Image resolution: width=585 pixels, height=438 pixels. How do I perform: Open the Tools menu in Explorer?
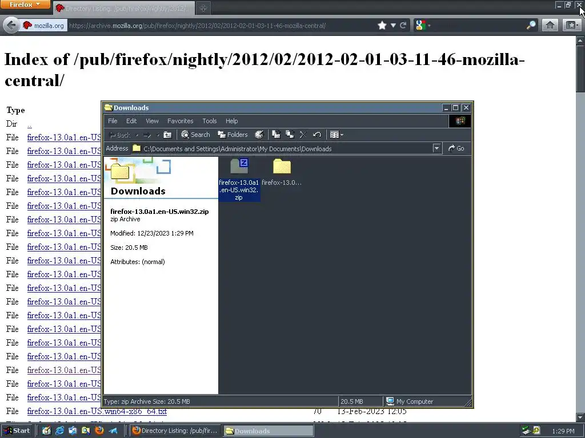coord(209,121)
